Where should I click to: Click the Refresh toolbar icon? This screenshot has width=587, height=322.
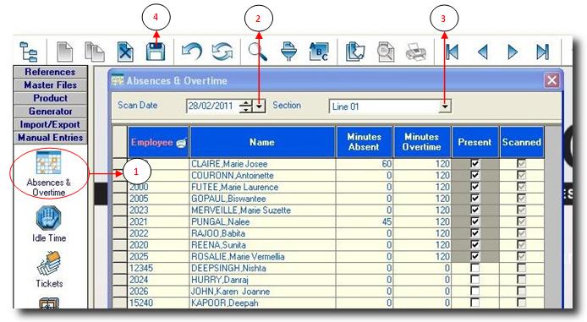(x=222, y=52)
